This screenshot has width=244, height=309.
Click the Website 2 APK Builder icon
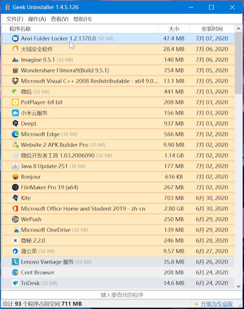(15, 145)
